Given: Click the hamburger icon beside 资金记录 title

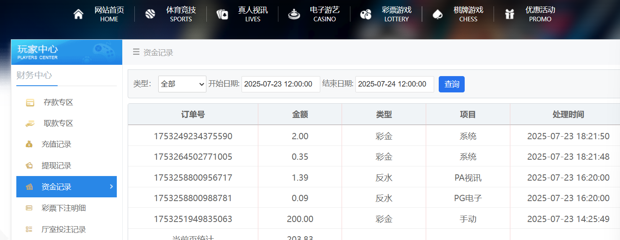Looking at the screenshot, I should (136, 52).
